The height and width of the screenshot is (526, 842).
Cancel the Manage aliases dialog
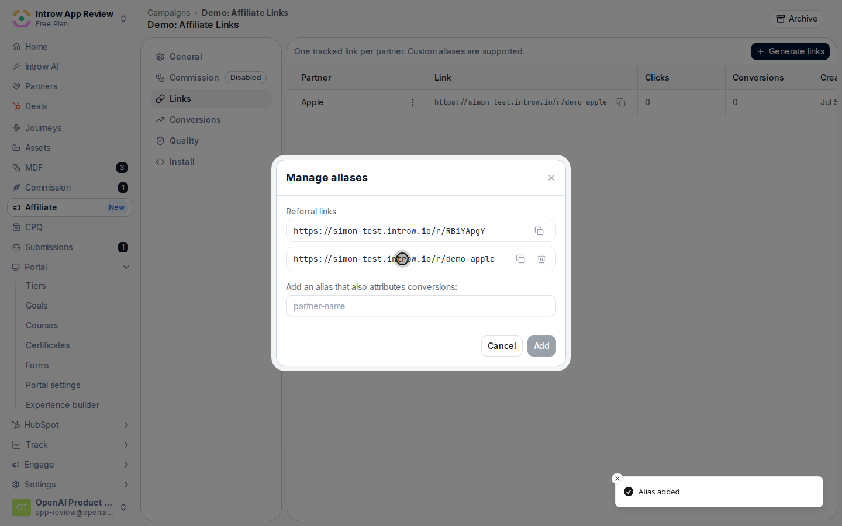502,346
